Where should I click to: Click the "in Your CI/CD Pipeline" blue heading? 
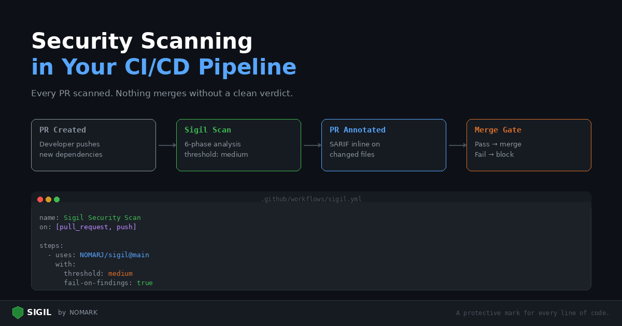pyautogui.click(x=164, y=67)
